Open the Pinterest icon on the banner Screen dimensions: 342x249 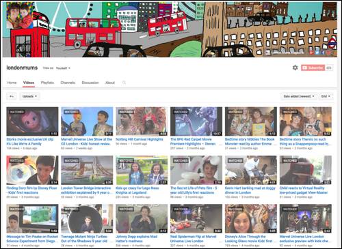[x=329, y=53]
